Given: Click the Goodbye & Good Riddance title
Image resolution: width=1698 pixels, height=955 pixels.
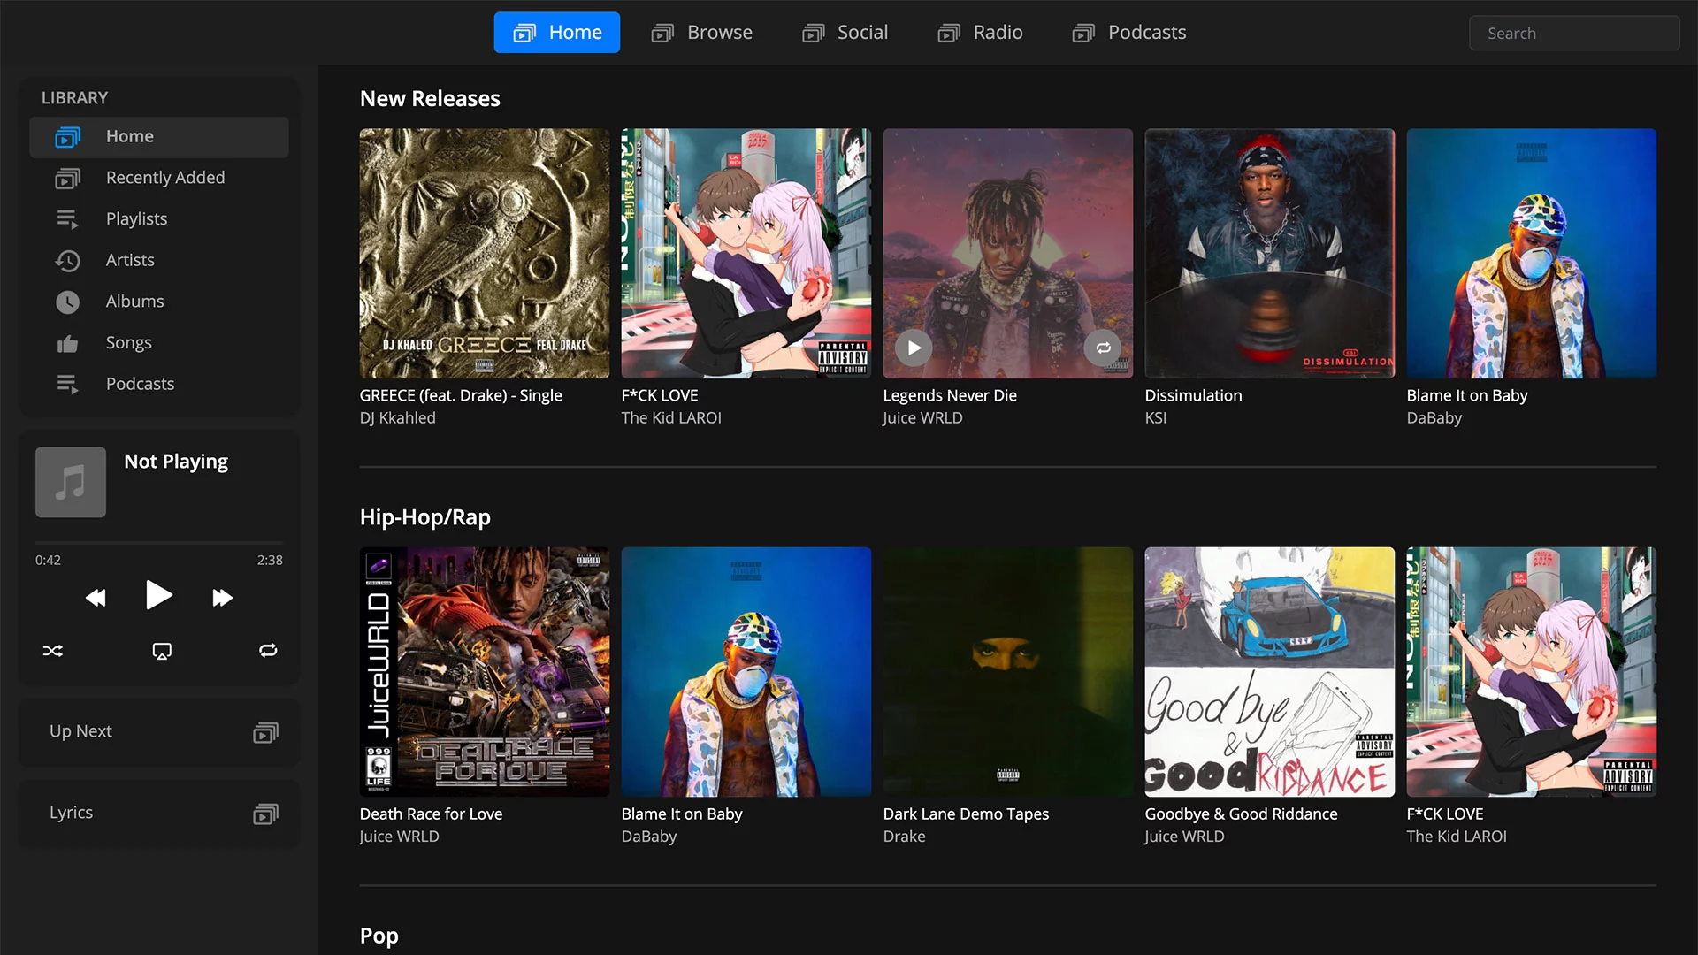Looking at the screenshot, I should click(x=1241, y=814).
